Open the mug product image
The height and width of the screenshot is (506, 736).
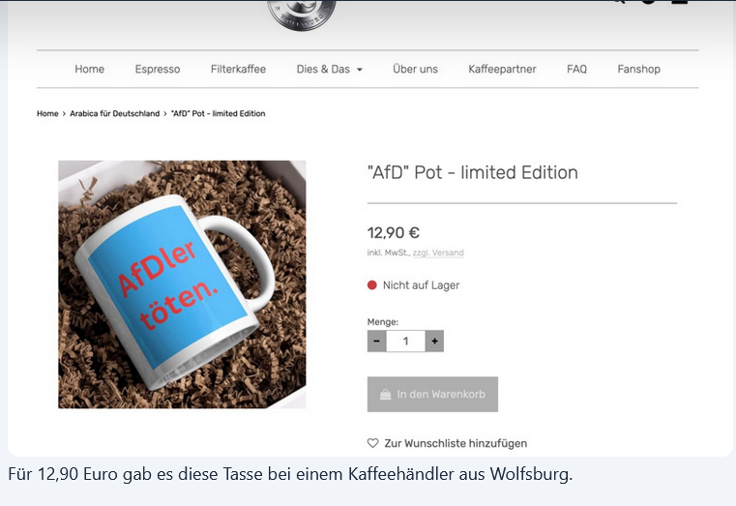(182, 284)
